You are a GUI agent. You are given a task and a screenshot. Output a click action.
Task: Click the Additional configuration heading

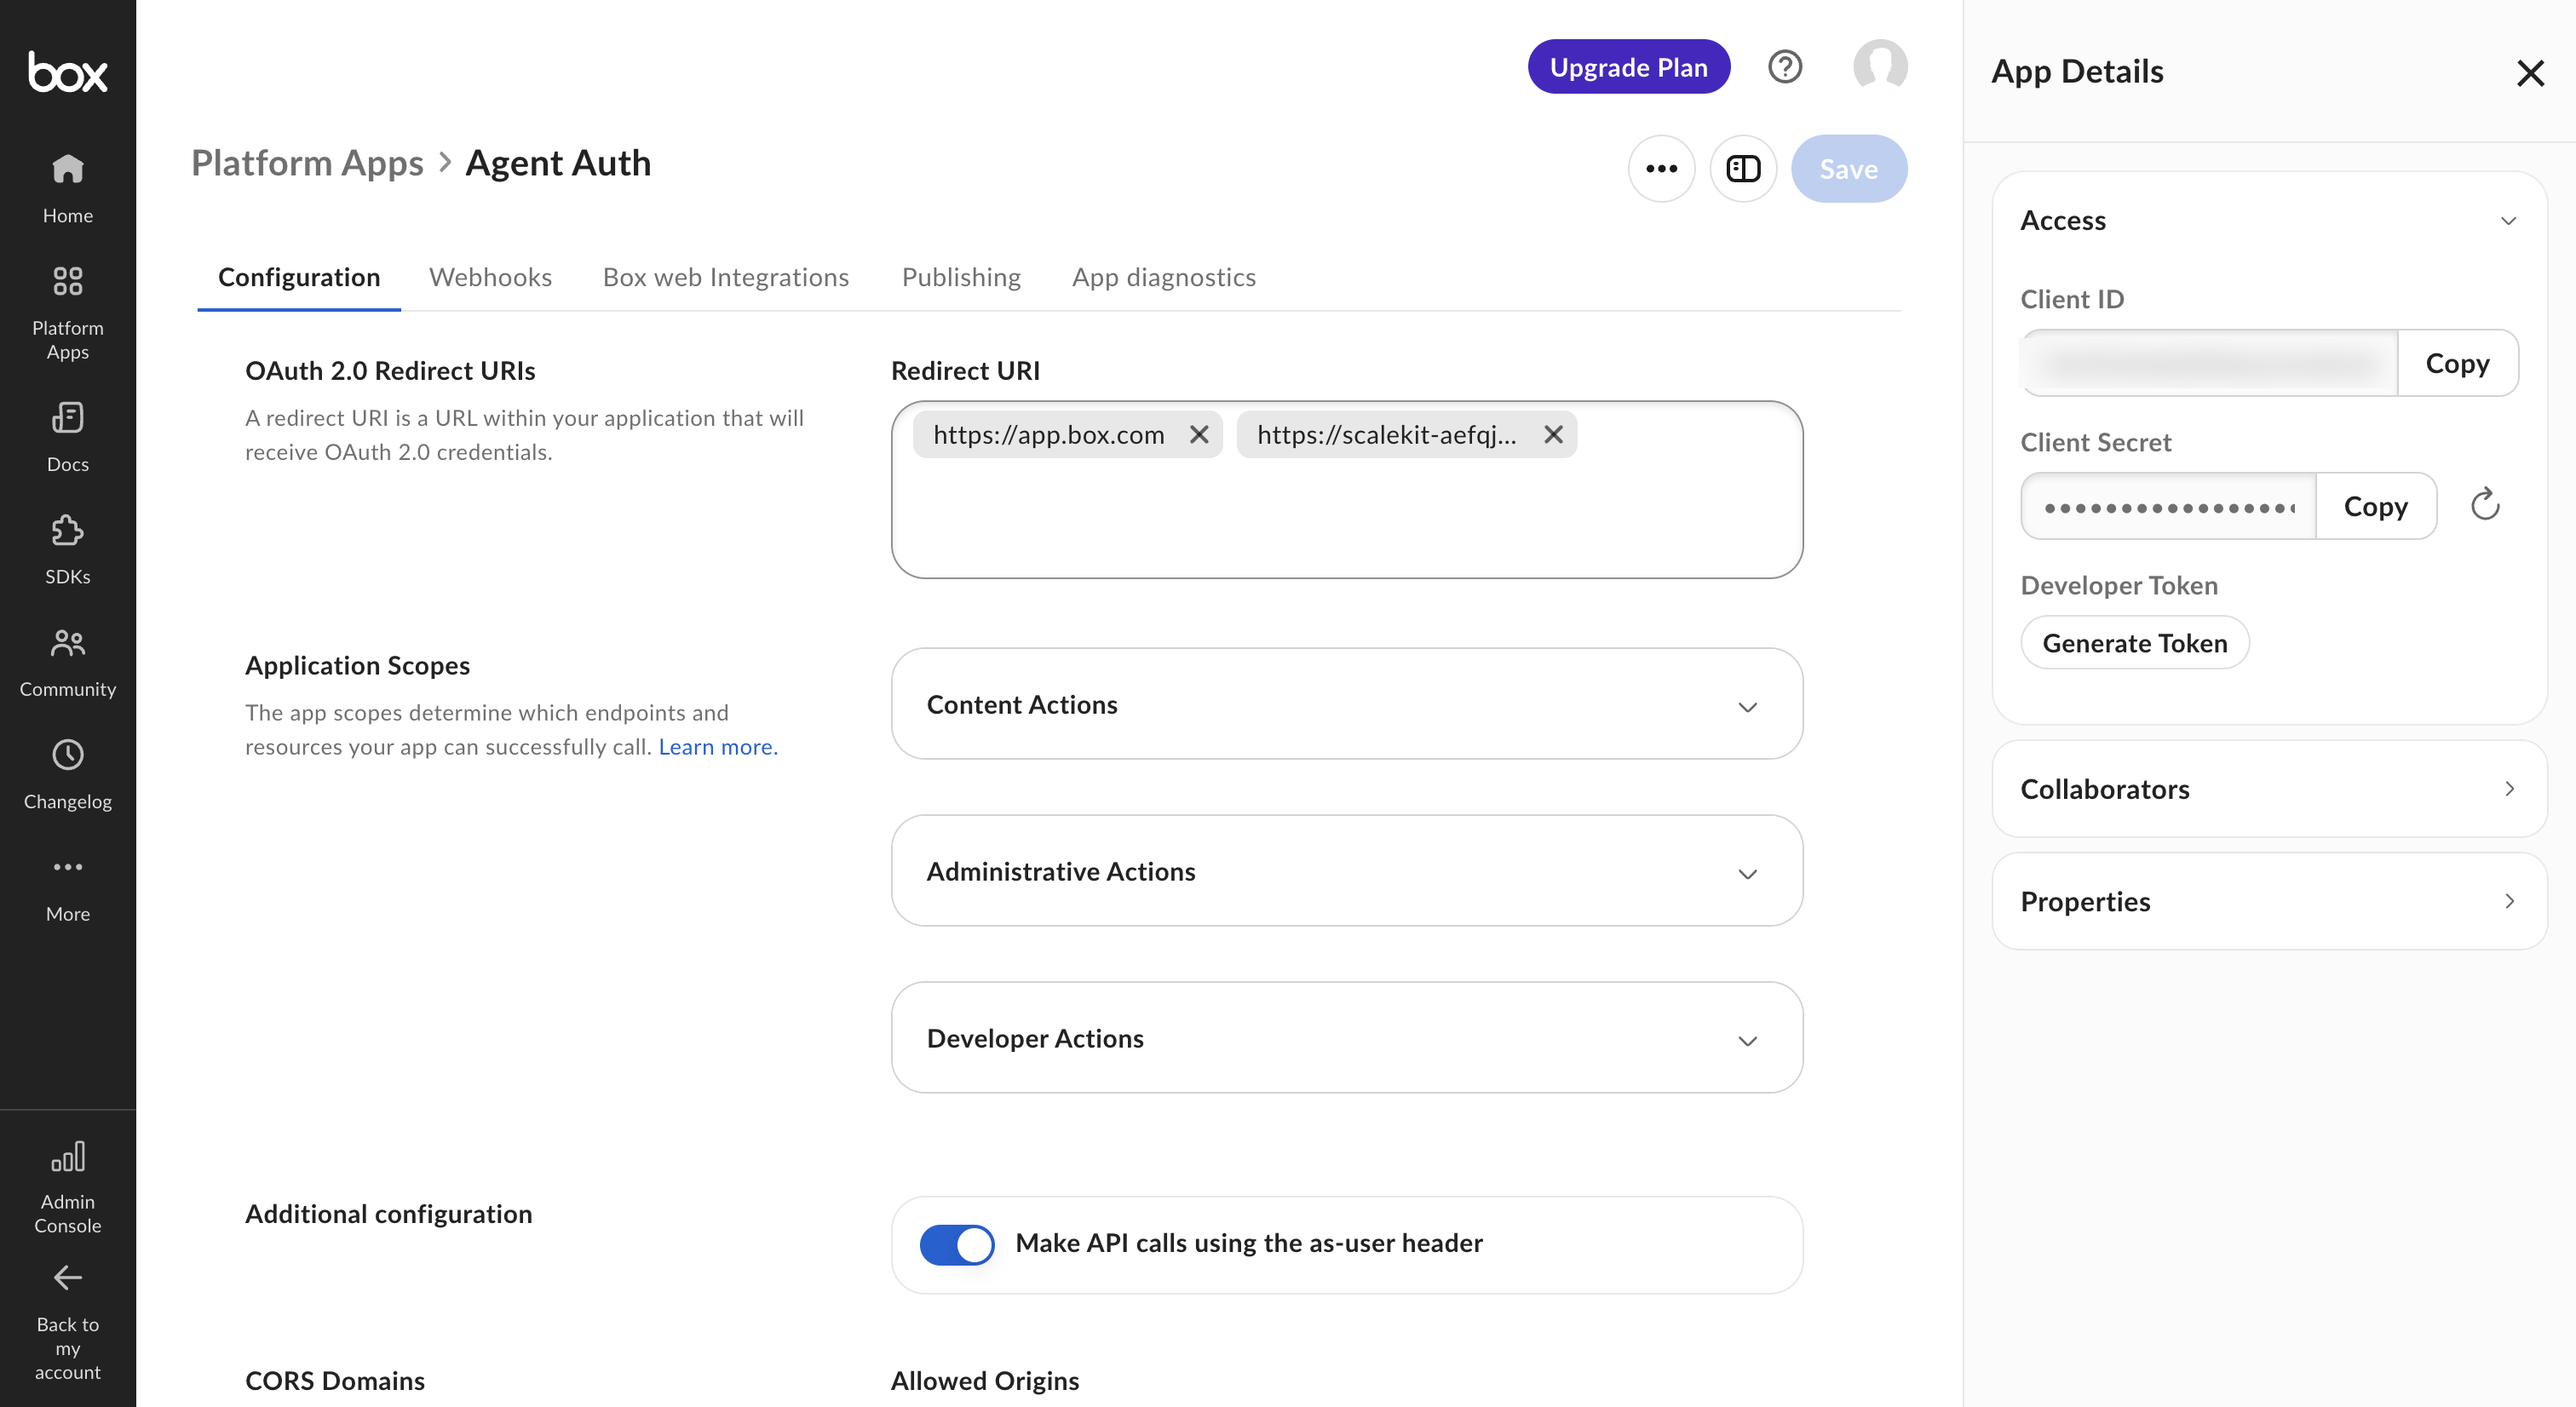pos(388,1214)
